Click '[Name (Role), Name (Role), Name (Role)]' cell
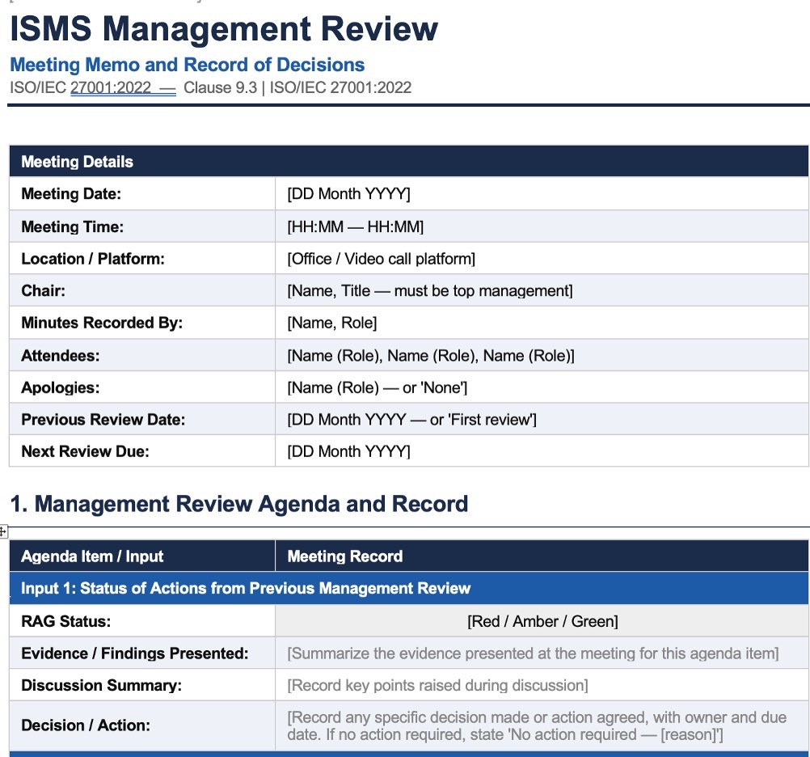The height and width of the screenshot is (757, 810). (542, 355)
